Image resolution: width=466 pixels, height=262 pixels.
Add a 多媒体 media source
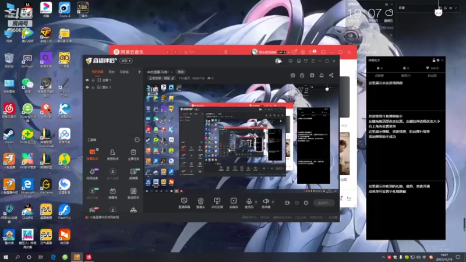click(x=234, y=203)
